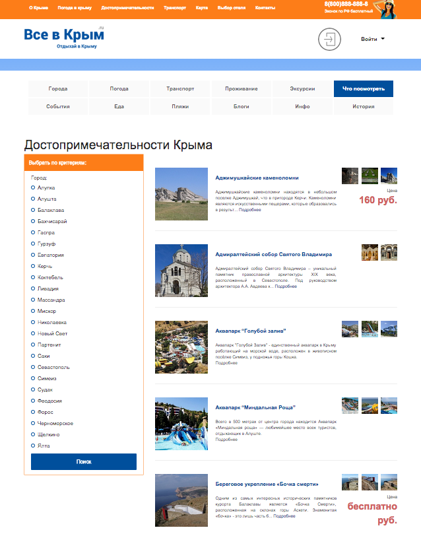Select the Ялта radio button
This screenshot has height=536, width=421.
(x=33, y=446)
